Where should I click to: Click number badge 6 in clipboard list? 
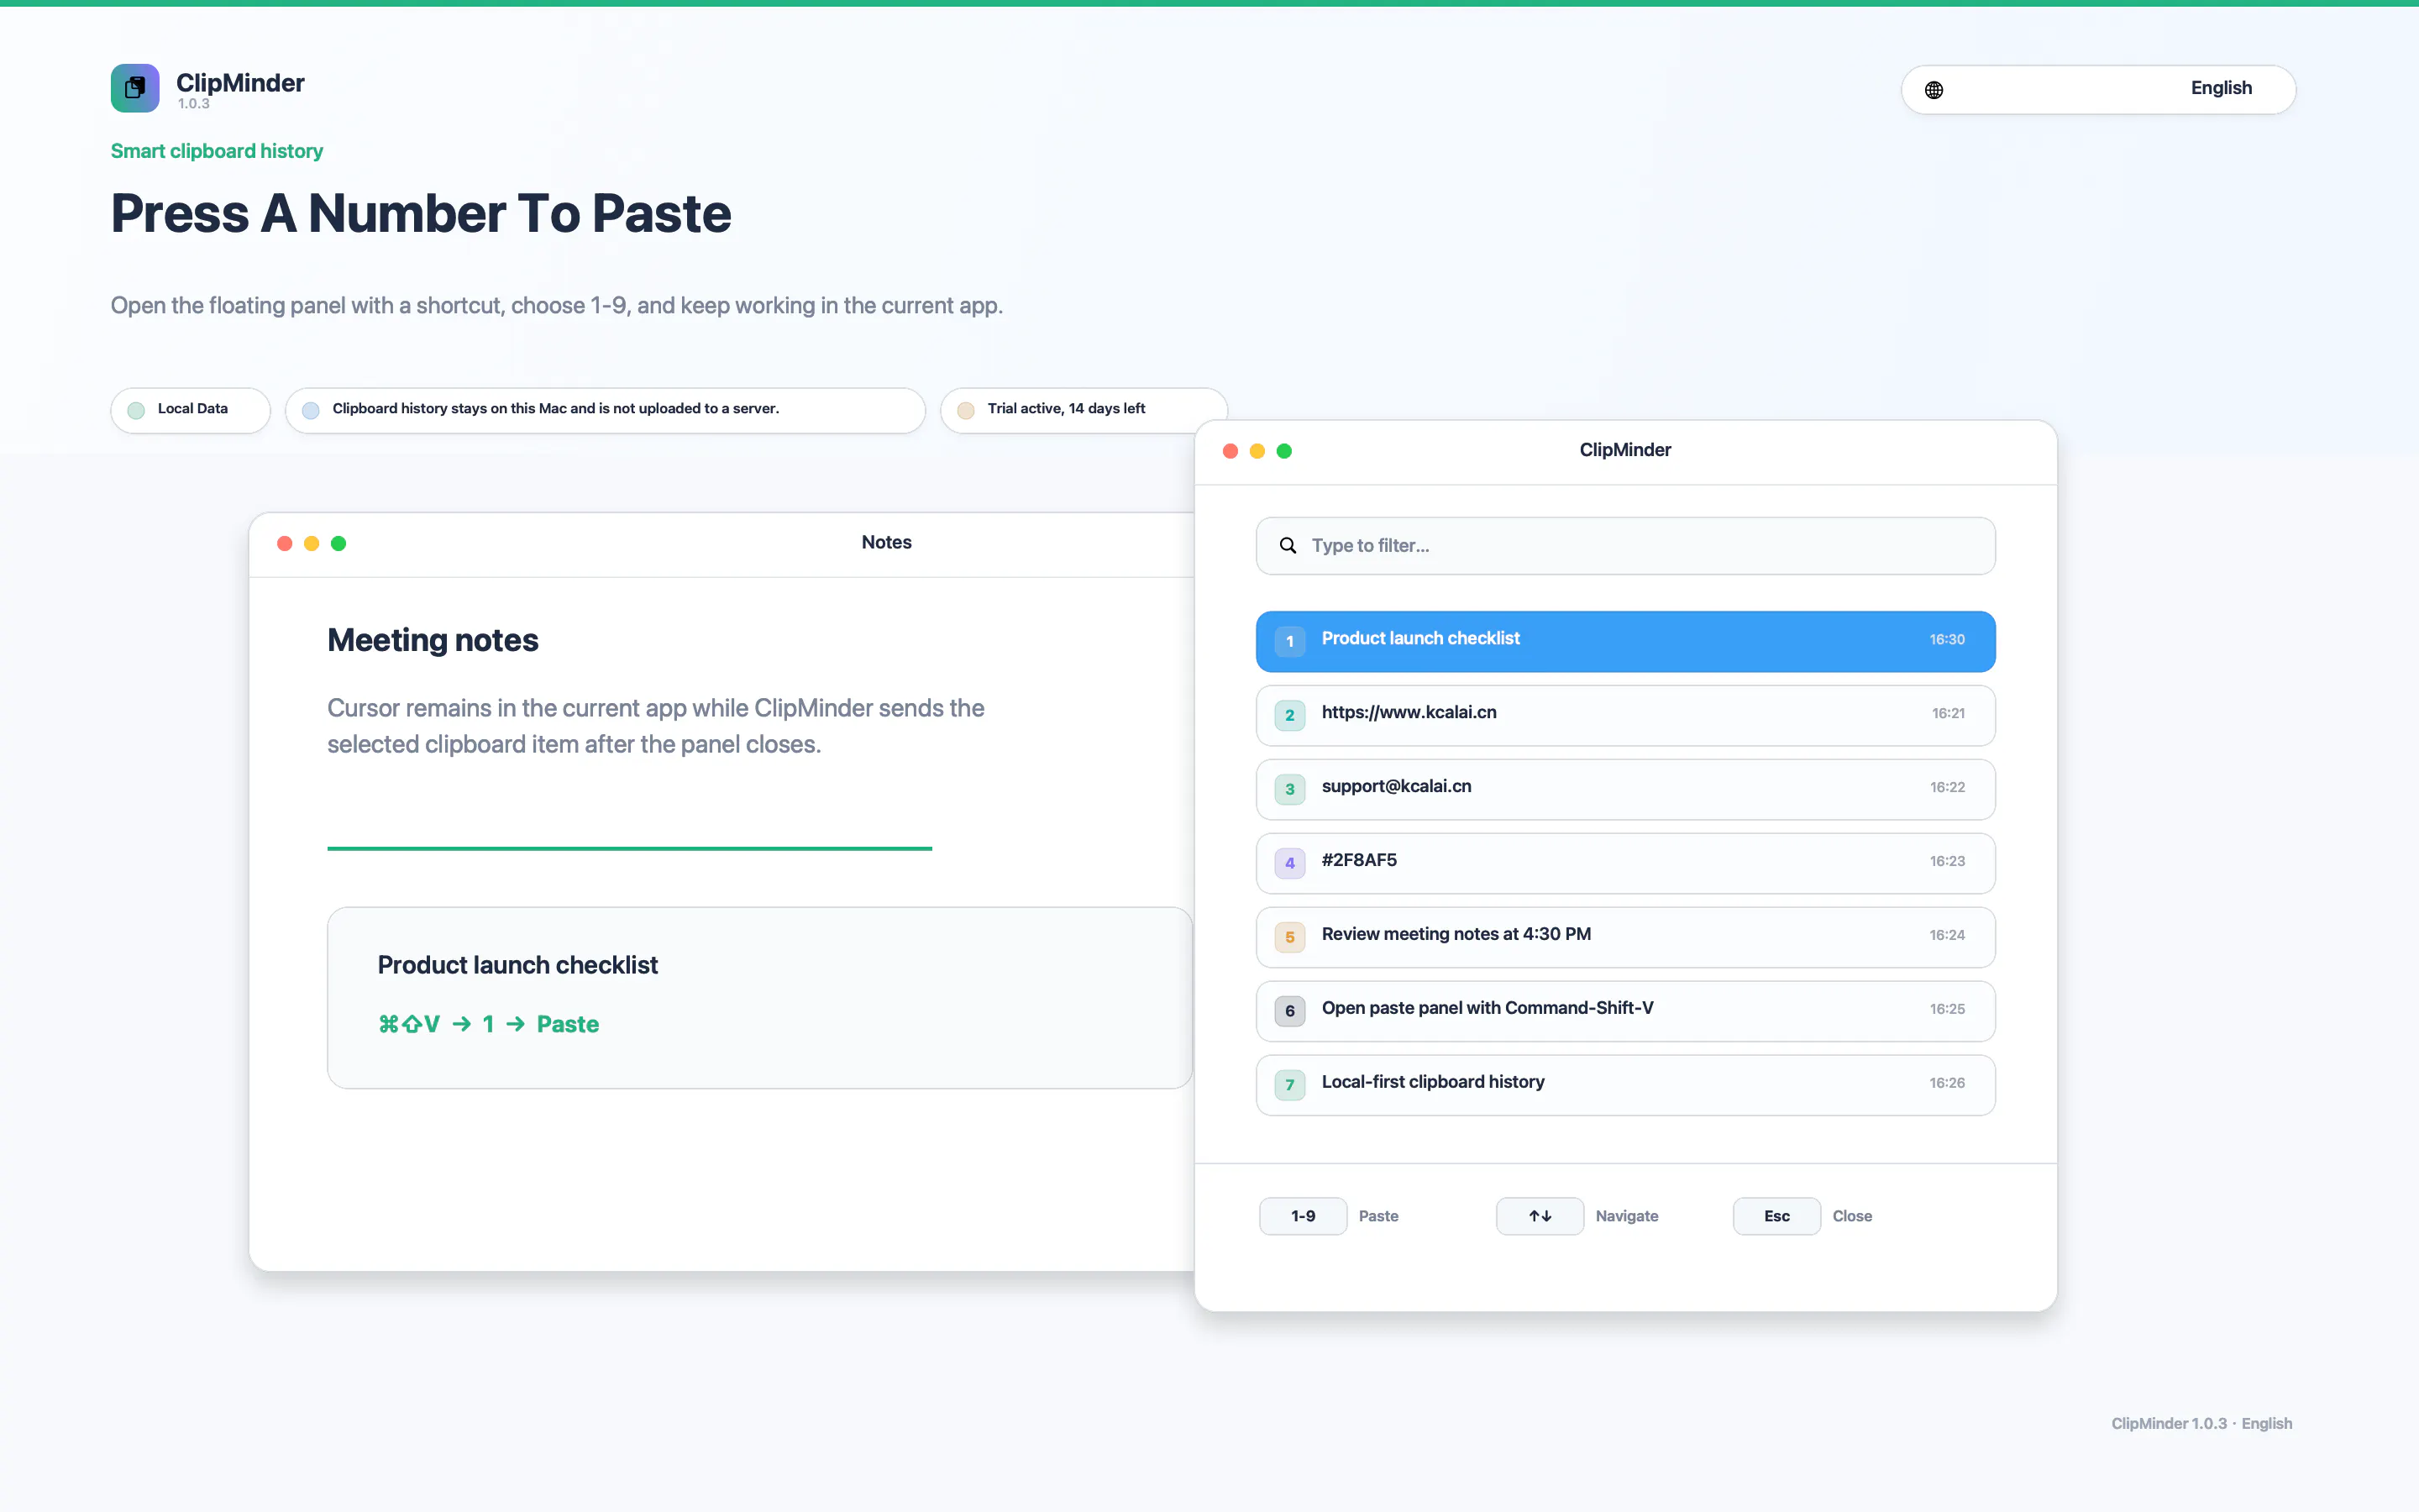(x=1289, y=1011)
